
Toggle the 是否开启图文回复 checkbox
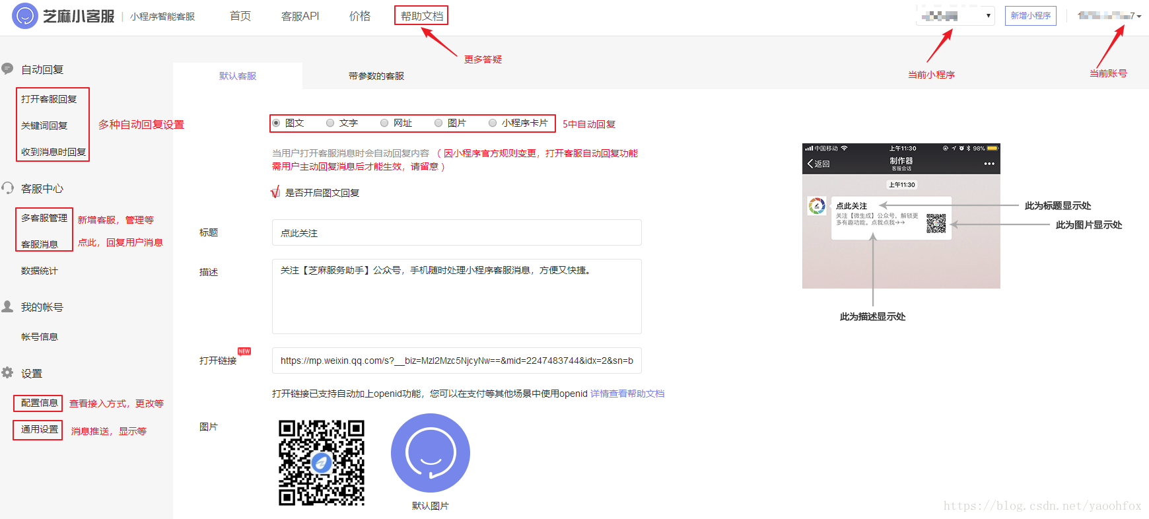[x=275, y=193]
